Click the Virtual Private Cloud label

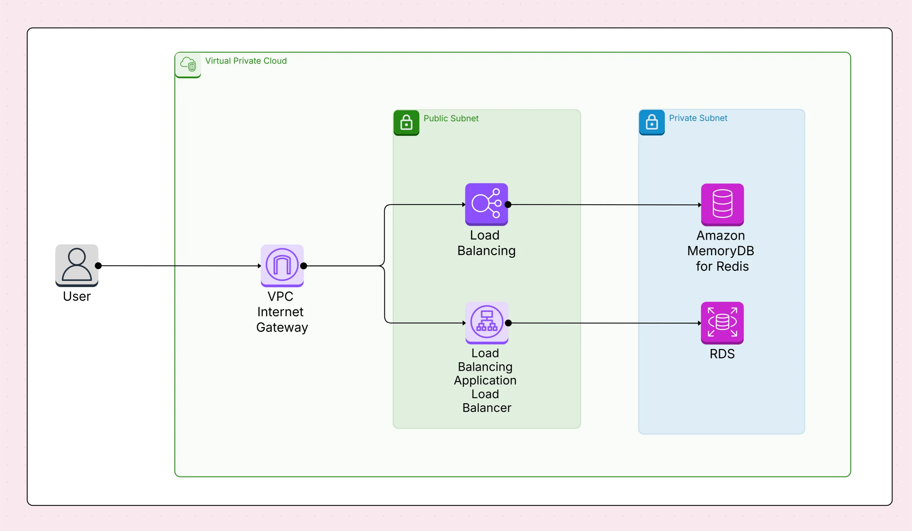(x=246, y=61)
